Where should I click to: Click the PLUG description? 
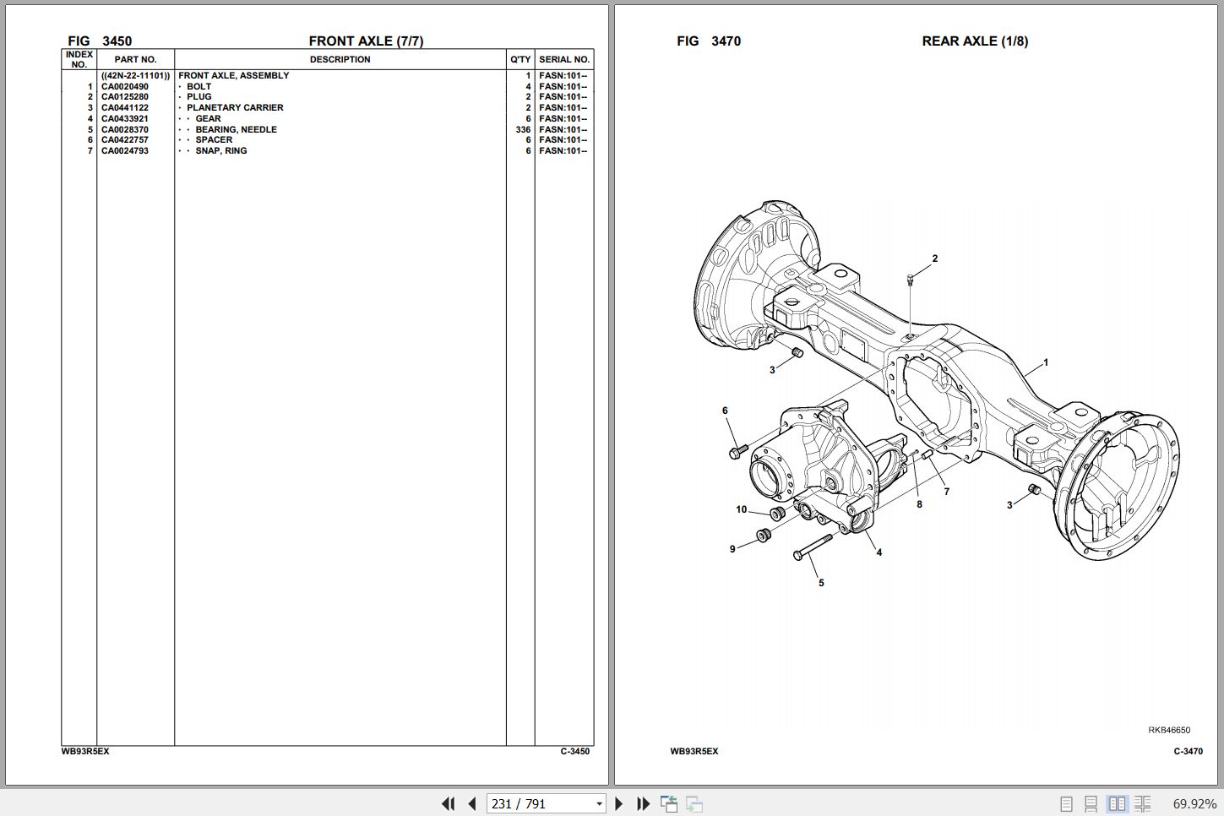(x=199, y=97)
